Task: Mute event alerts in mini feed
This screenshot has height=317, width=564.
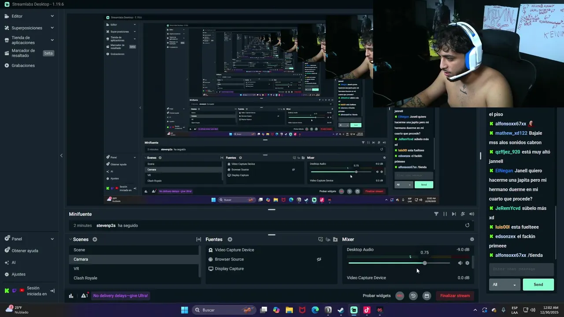Action: click(463, 214)
